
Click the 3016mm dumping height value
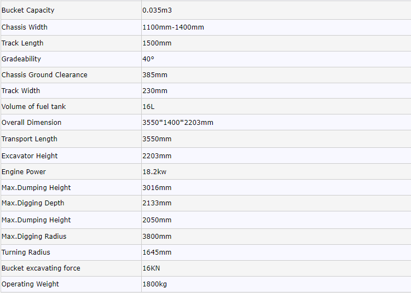(157, 188)
